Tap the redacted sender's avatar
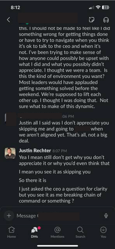This screenshot has height=249, width=115. coord(10,119)
